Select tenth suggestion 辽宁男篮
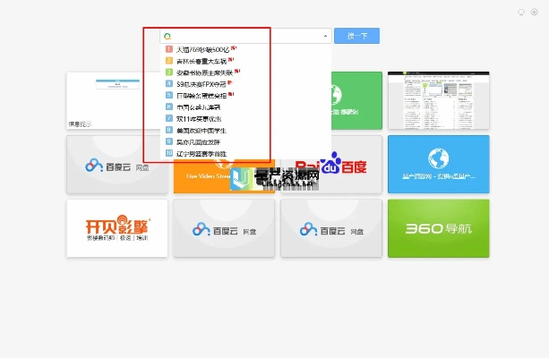 pos(202,153)
